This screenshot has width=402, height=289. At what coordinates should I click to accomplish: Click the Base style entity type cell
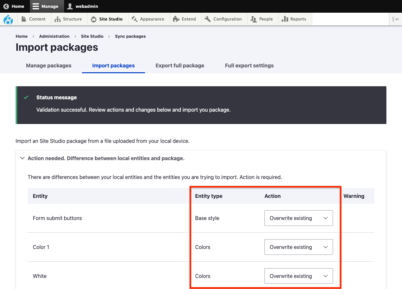[x=207, y=218]
